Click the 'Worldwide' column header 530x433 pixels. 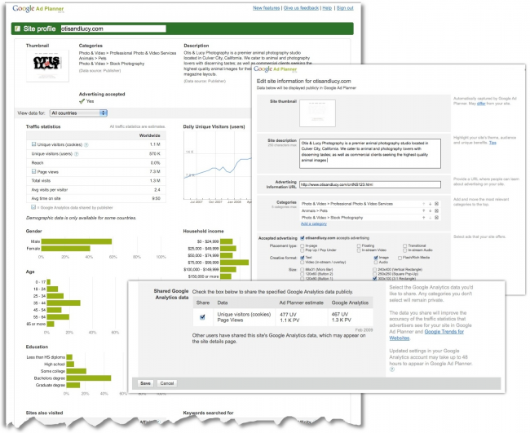click(x=150, y=135)
